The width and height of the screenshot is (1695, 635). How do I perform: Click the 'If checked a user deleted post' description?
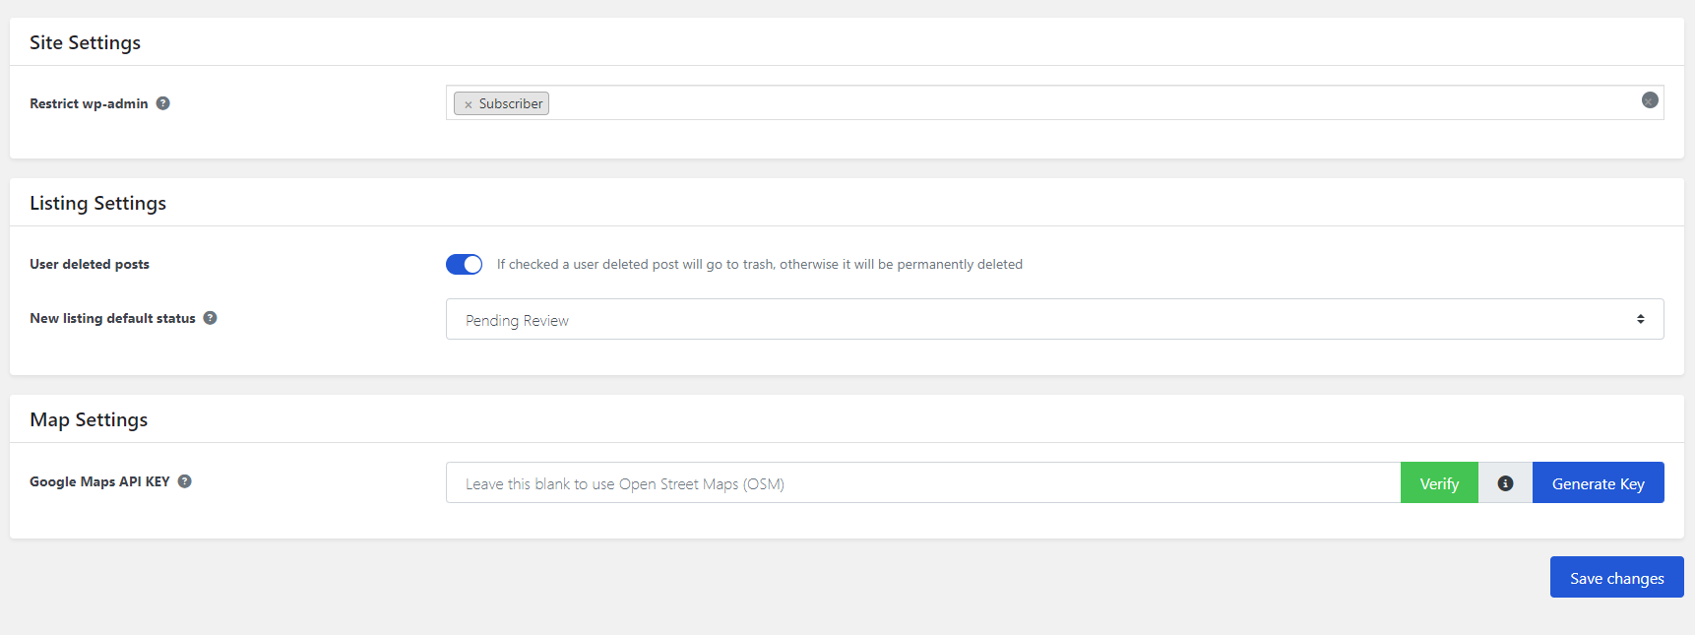point(760,264)
